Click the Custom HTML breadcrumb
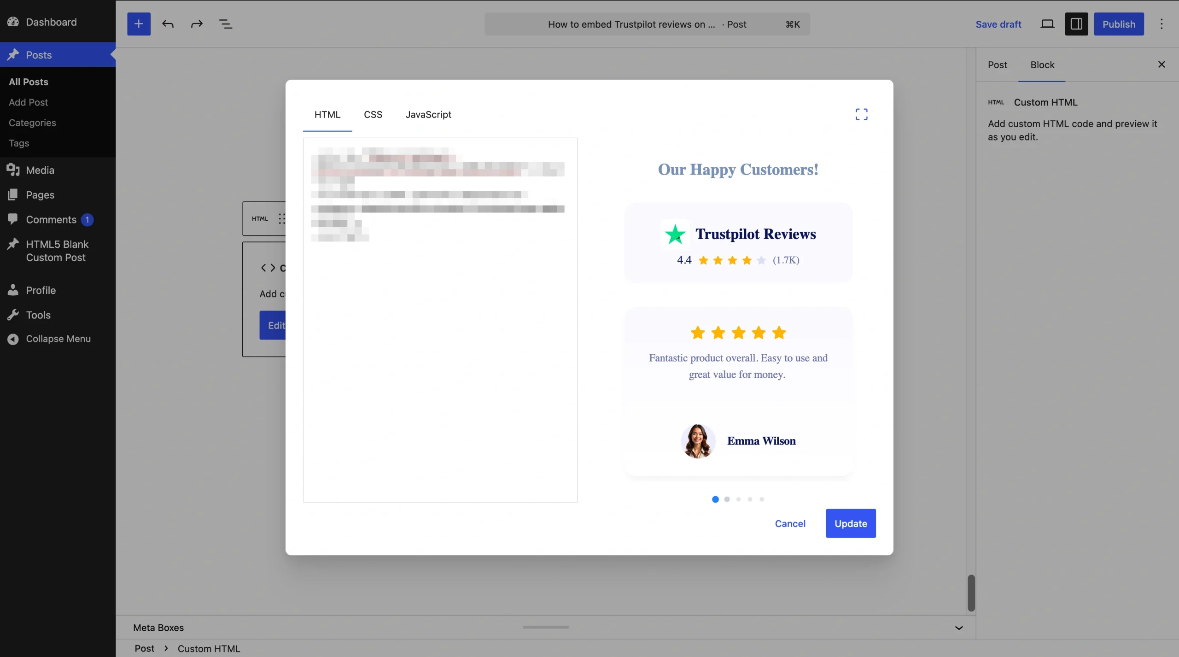This screenshot has height=657, width=1179. click(209, 649)
